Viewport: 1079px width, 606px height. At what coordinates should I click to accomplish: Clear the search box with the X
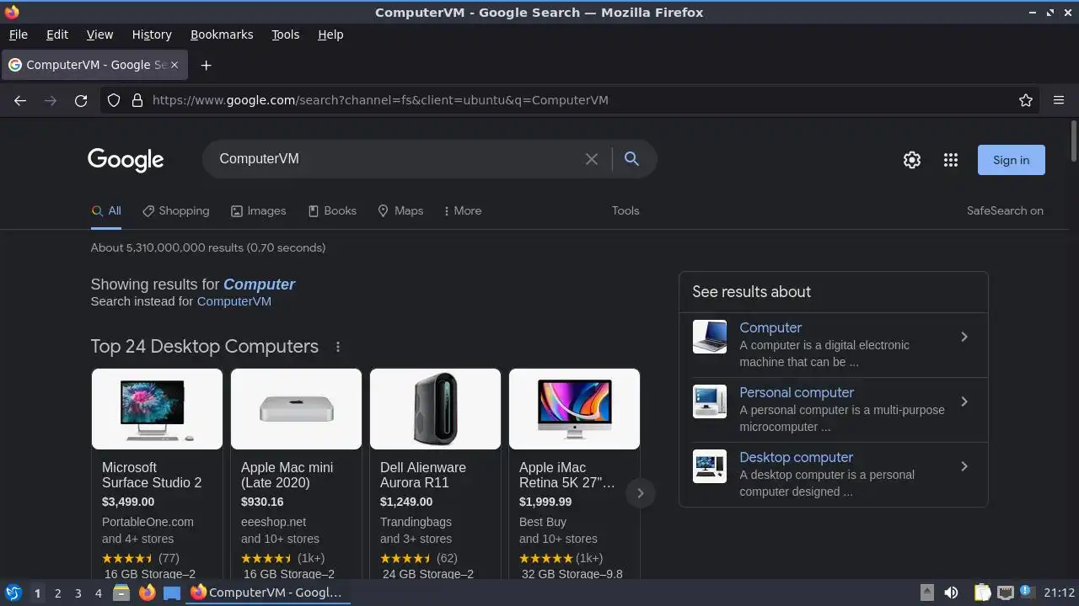[592, 159]
